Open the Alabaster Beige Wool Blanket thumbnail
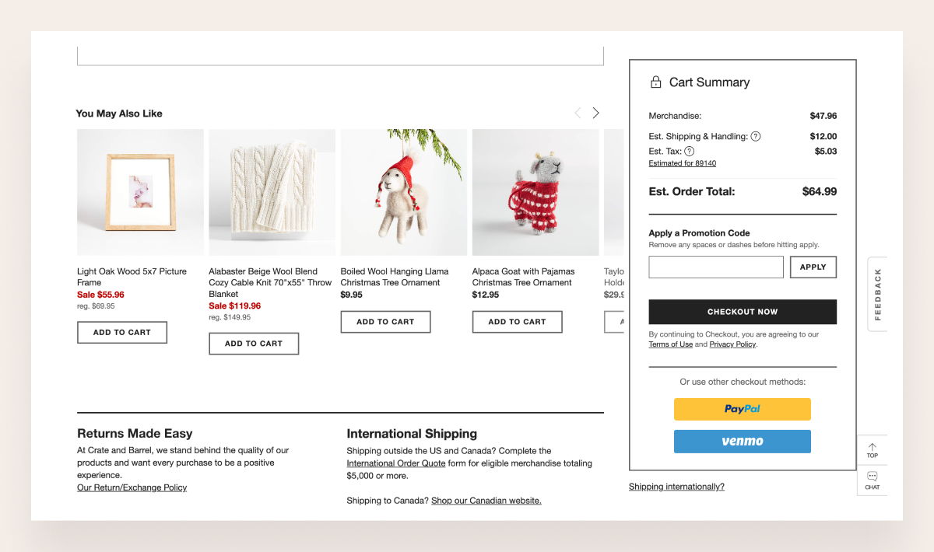The width and height of the screenshot is (934, 552). 272,192
